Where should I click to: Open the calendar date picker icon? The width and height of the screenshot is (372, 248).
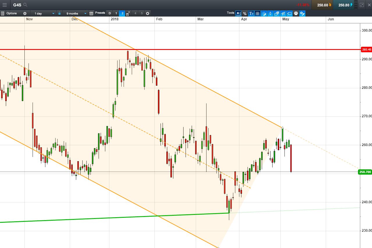[91, 13]
